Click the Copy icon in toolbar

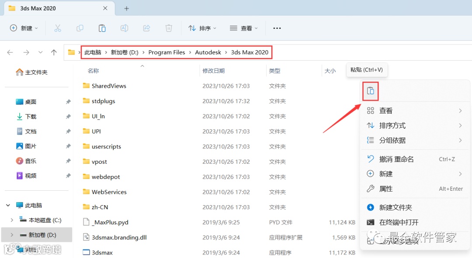80,28
